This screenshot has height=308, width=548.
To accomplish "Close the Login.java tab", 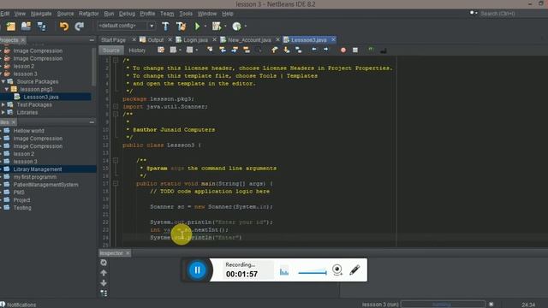I will pyautogui.click(x=214, y=40).
